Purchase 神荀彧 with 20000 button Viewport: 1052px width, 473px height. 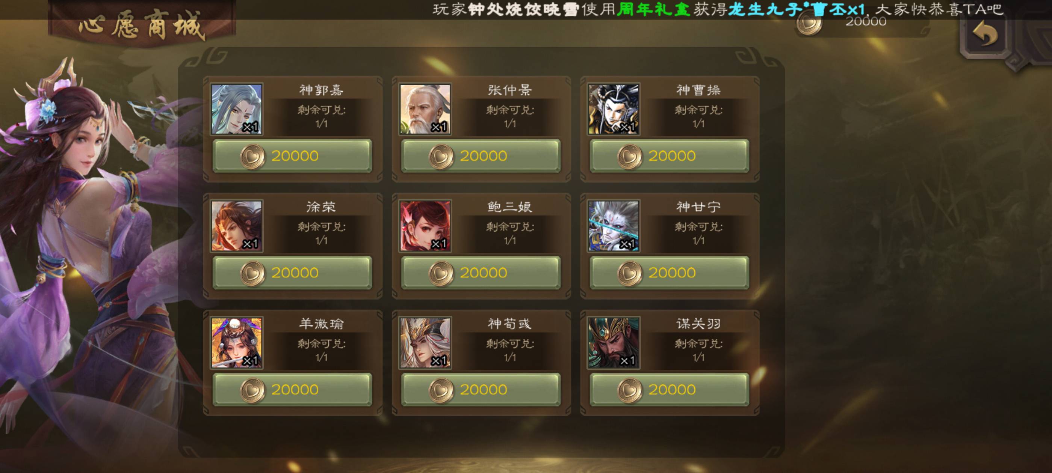pos(481,389)
